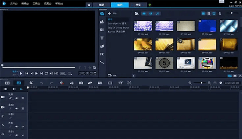
Task: Click the zoom in magnifier on timeline
Action: pos(209,83)
